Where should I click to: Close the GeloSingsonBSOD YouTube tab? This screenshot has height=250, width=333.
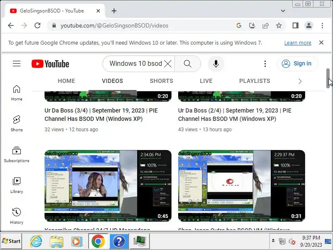coord(98,11)
